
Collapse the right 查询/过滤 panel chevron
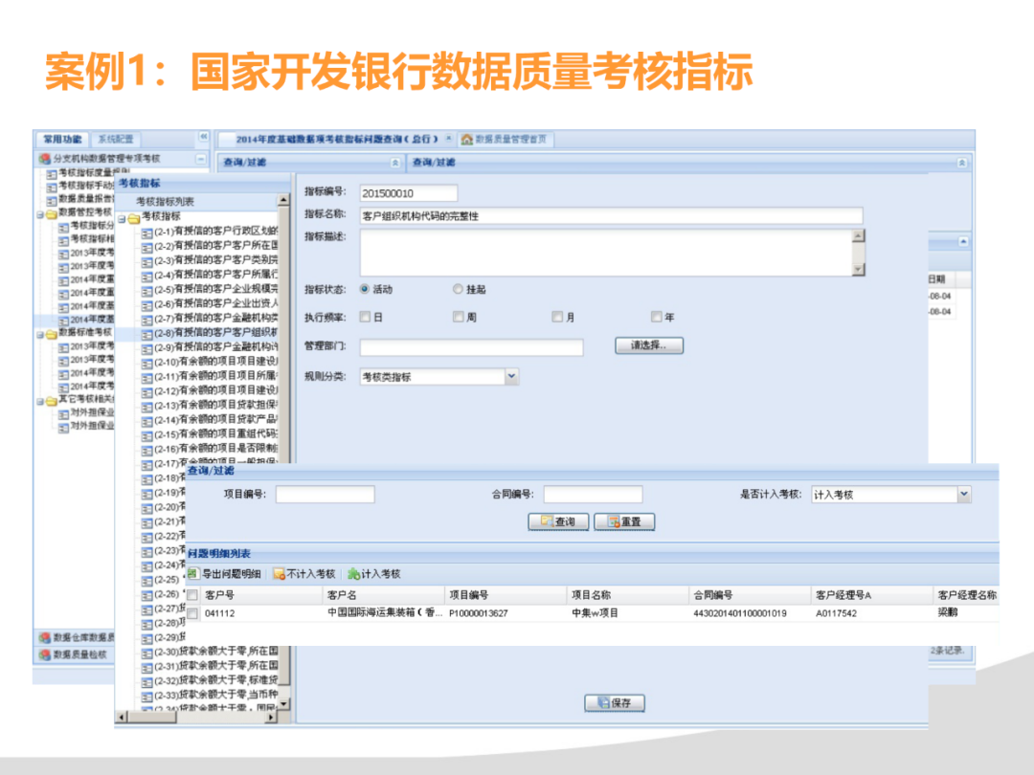[x=962, y=162]
